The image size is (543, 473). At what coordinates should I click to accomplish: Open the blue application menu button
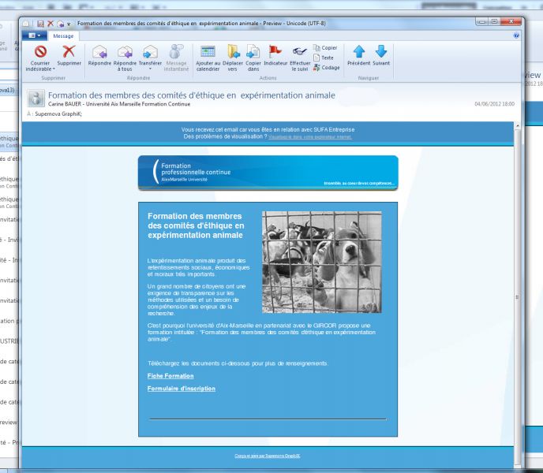pyautogui.click(x=35, y=35)
